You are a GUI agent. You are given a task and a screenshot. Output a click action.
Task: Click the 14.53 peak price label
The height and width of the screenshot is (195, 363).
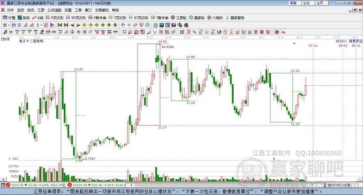coord(162,42)
